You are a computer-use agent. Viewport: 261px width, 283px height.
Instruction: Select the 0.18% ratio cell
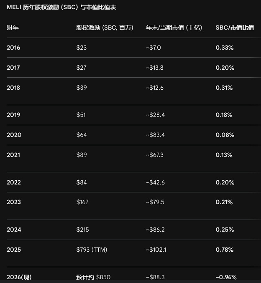[224, 115]
